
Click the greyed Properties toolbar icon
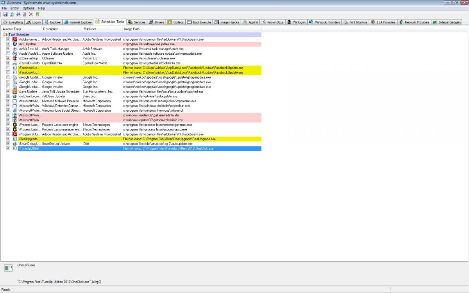25,14
